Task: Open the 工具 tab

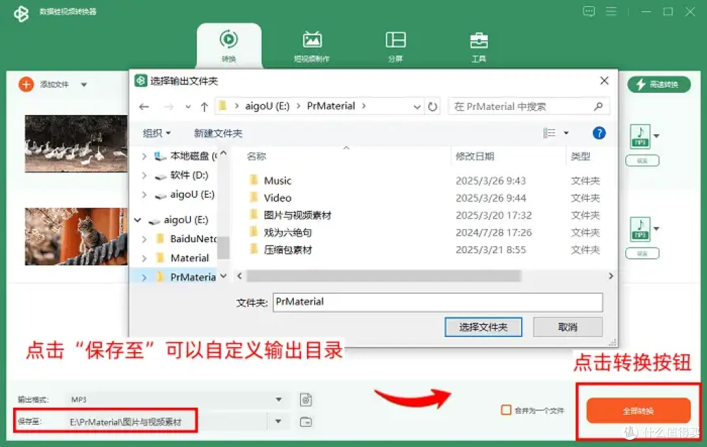Action: tap(479, 46)
